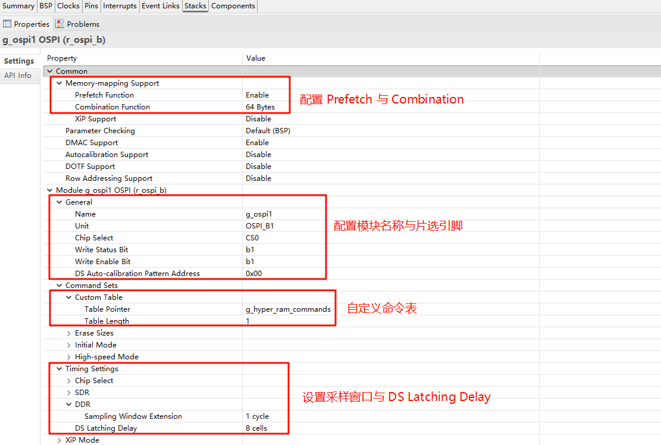661x445 pixels.
Task: Collapse the Custom Table node
Action: (68, 297)
